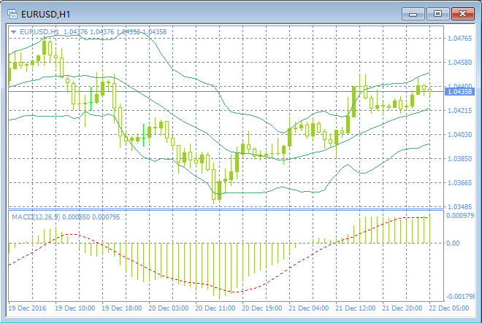Click the 22 Dec 05:00 time label
This screenshot has width=482, height=323.
449,308
